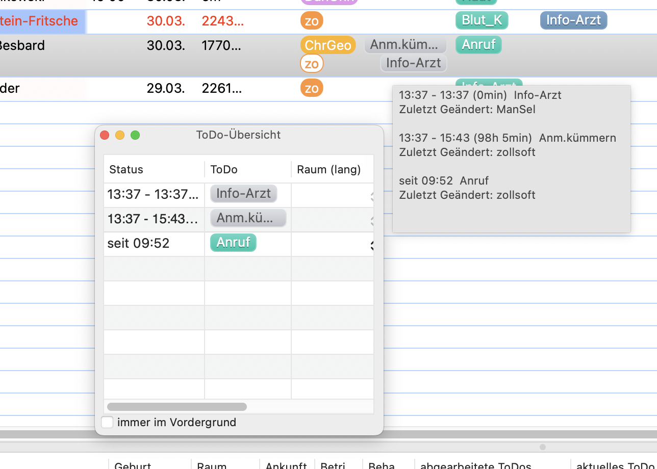Screen dimensions: 657x469
Task: Click the ToDo column header
Action: click(x=248, y=170)
